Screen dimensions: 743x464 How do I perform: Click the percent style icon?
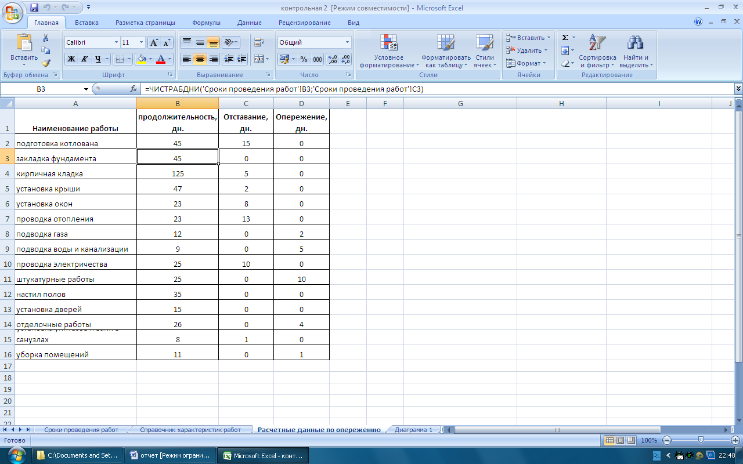[304, 59]
